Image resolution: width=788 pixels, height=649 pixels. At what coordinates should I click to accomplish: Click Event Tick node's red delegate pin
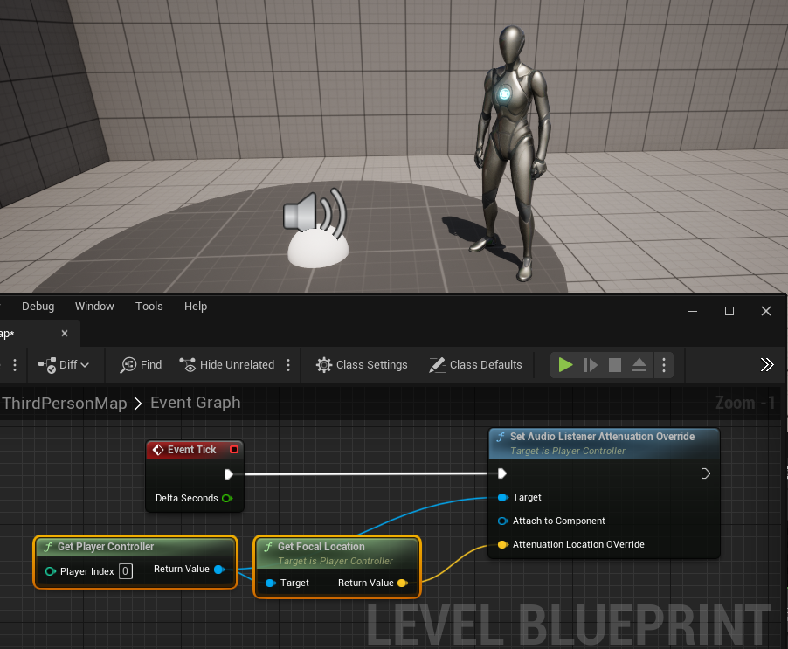(233, 450)
